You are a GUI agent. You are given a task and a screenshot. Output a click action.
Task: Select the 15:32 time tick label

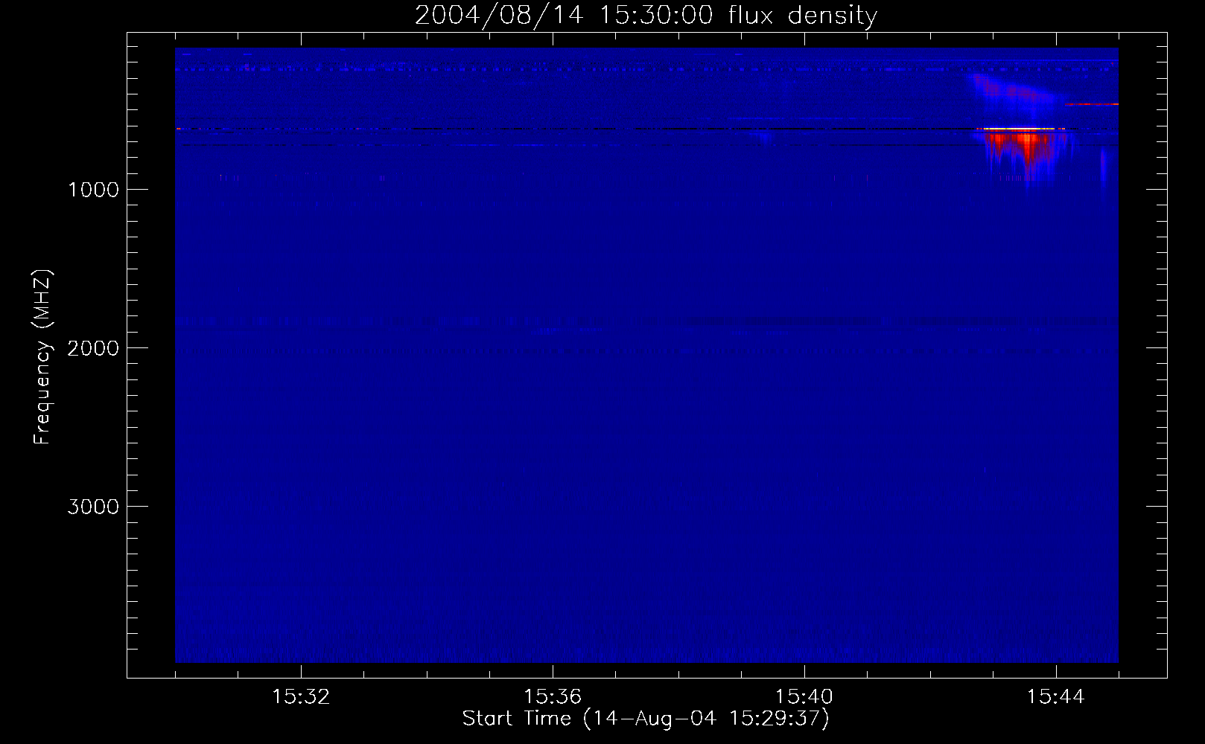tap(301, 697)
